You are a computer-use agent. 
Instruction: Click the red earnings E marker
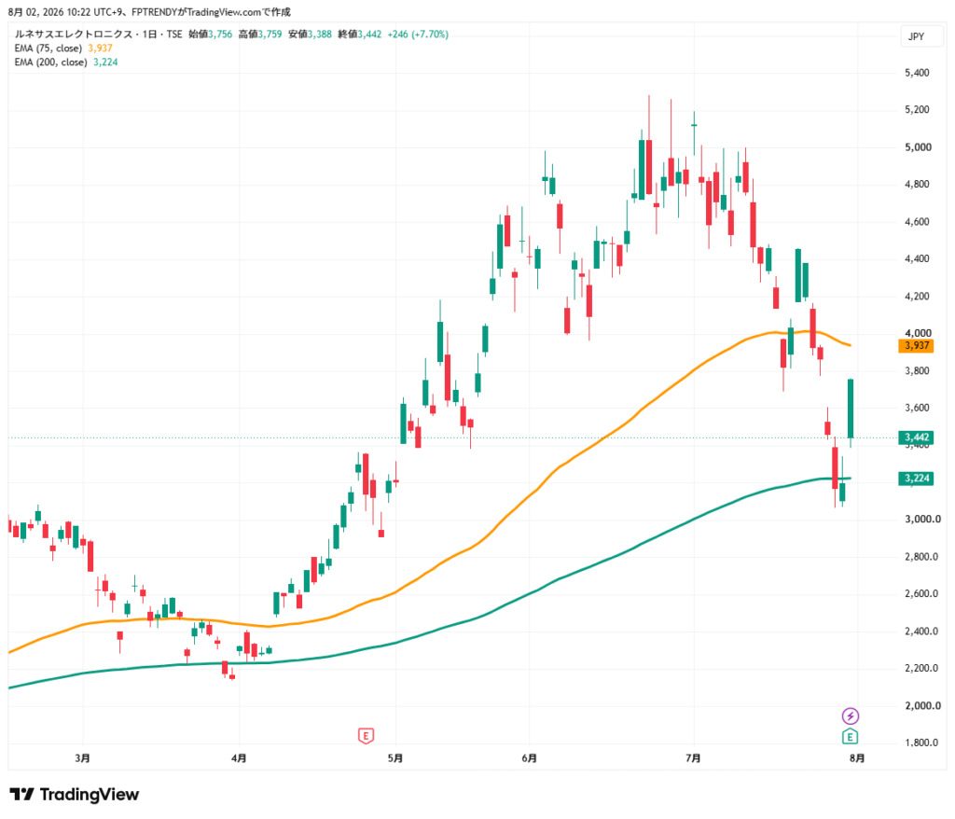point(366,736)
